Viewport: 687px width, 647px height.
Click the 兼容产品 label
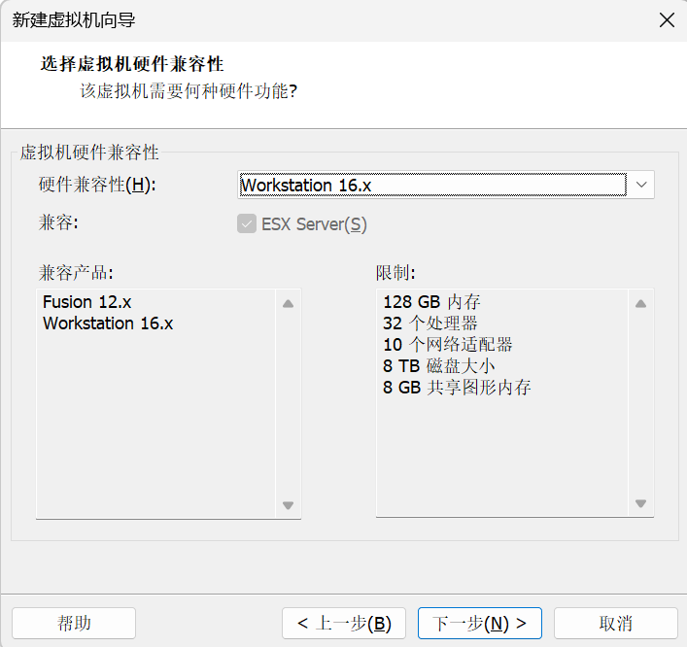coord(76,272)
